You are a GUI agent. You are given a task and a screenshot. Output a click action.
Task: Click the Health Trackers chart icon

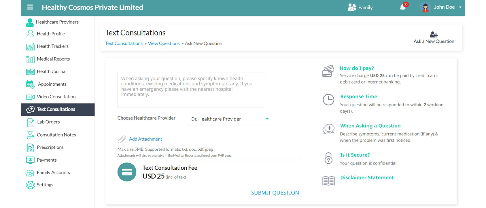pyautogui.click(x=30, y=46)
